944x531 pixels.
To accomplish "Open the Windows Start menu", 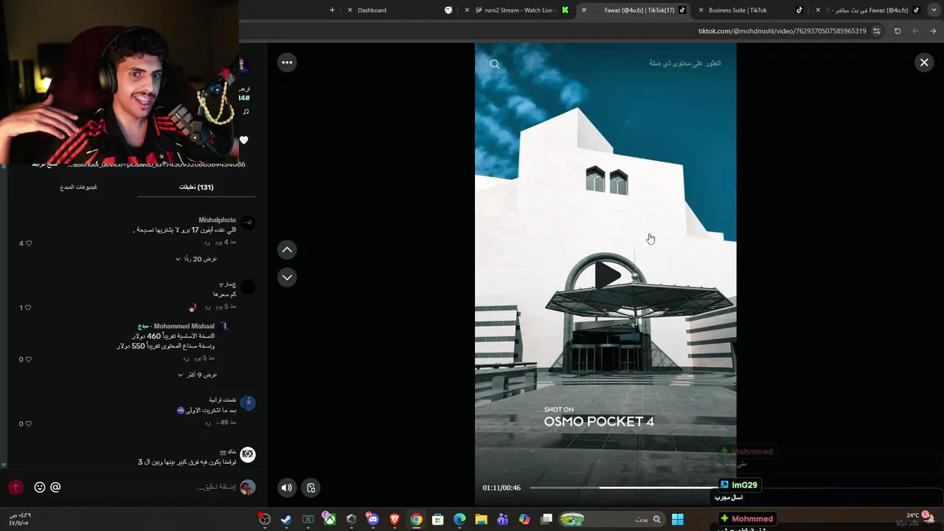I will point(678,519).
